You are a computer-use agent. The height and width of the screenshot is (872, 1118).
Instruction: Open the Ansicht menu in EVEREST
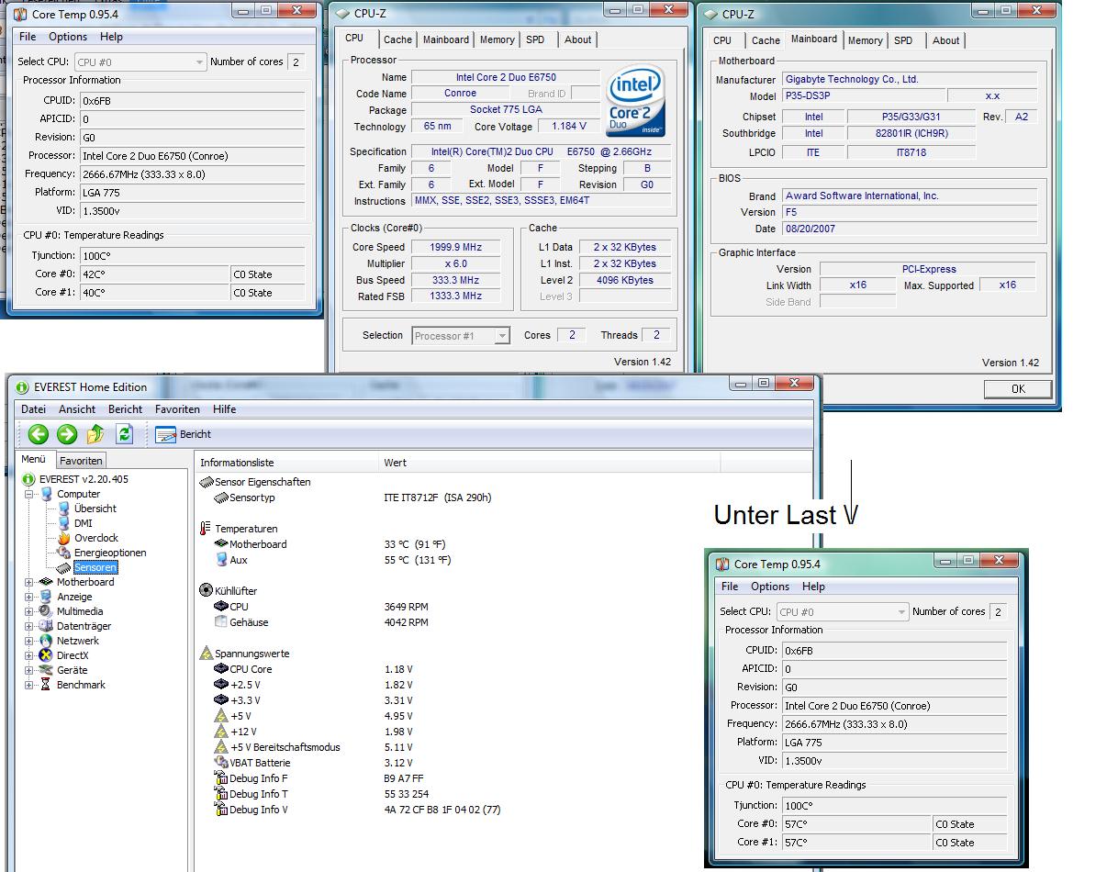77,409
